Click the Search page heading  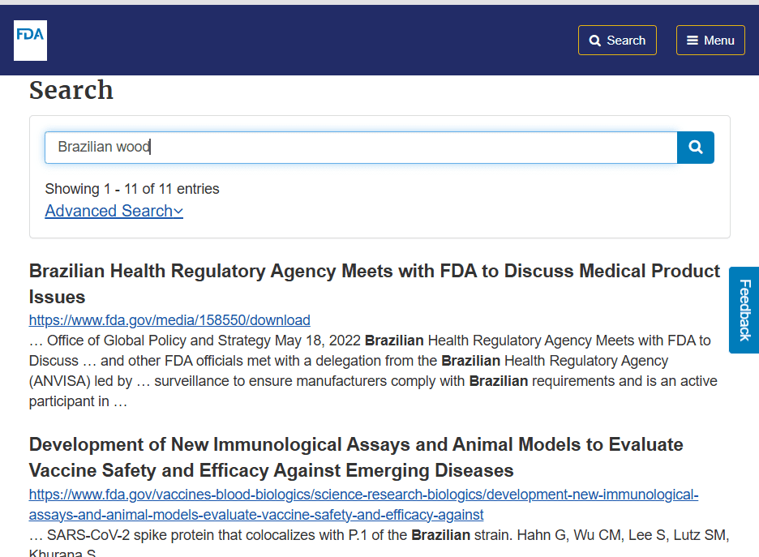71,90
